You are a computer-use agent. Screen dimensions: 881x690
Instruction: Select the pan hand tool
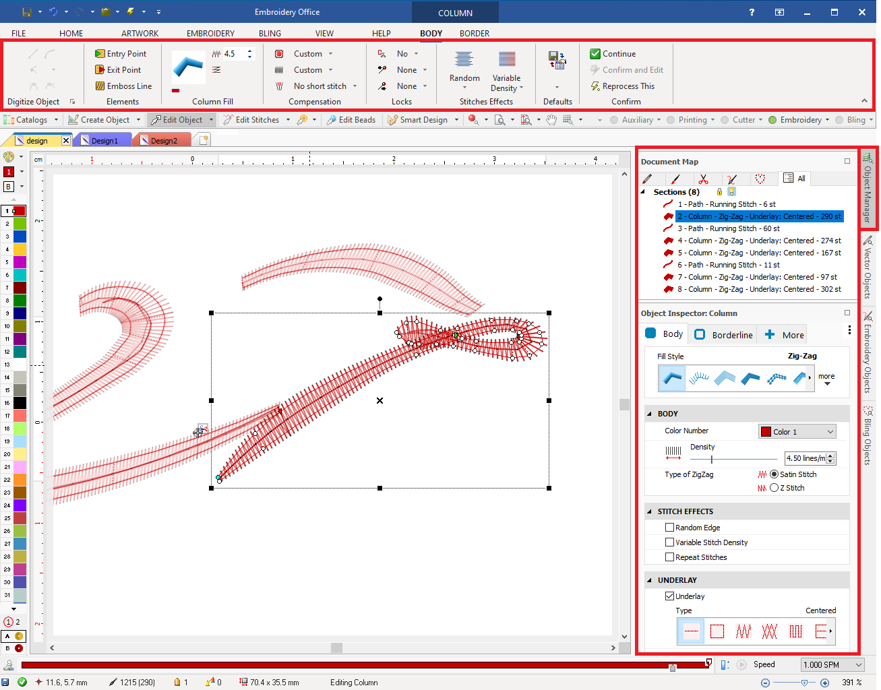tap(551, 120)
